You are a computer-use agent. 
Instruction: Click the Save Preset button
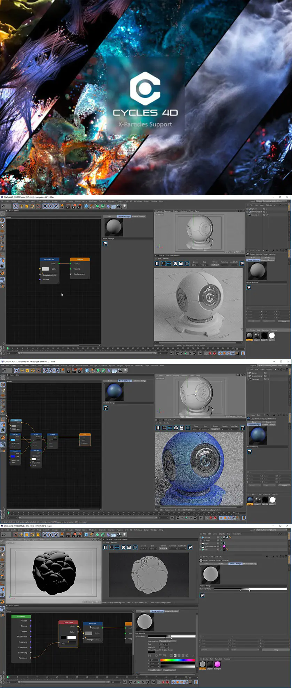tap(169, 670)
